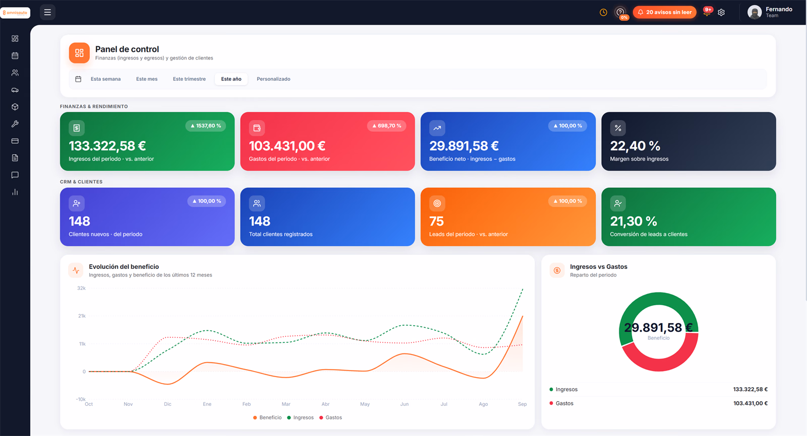Toggle the Gastos chart legend item
This screenshot has height=436, width=807.
click(330, 417)
